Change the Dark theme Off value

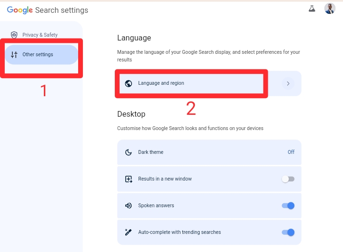(291, 152)
